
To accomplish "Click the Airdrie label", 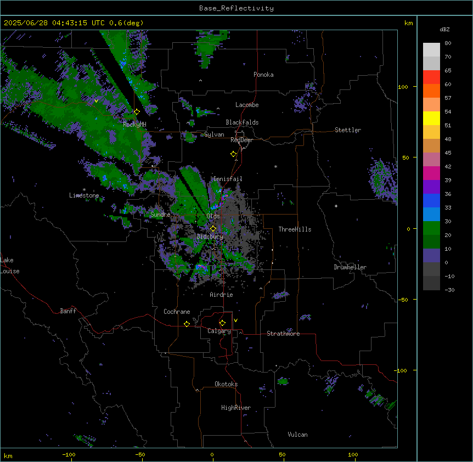I will (221, 295).
